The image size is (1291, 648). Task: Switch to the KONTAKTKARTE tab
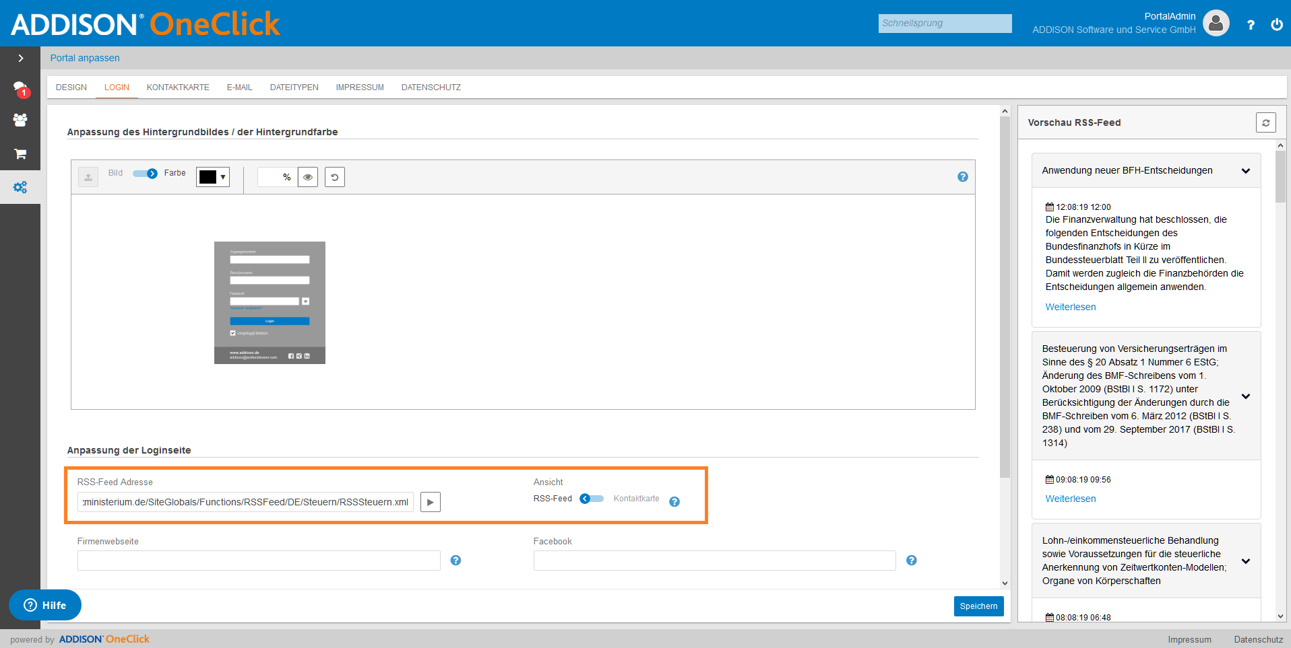[178, 87]
